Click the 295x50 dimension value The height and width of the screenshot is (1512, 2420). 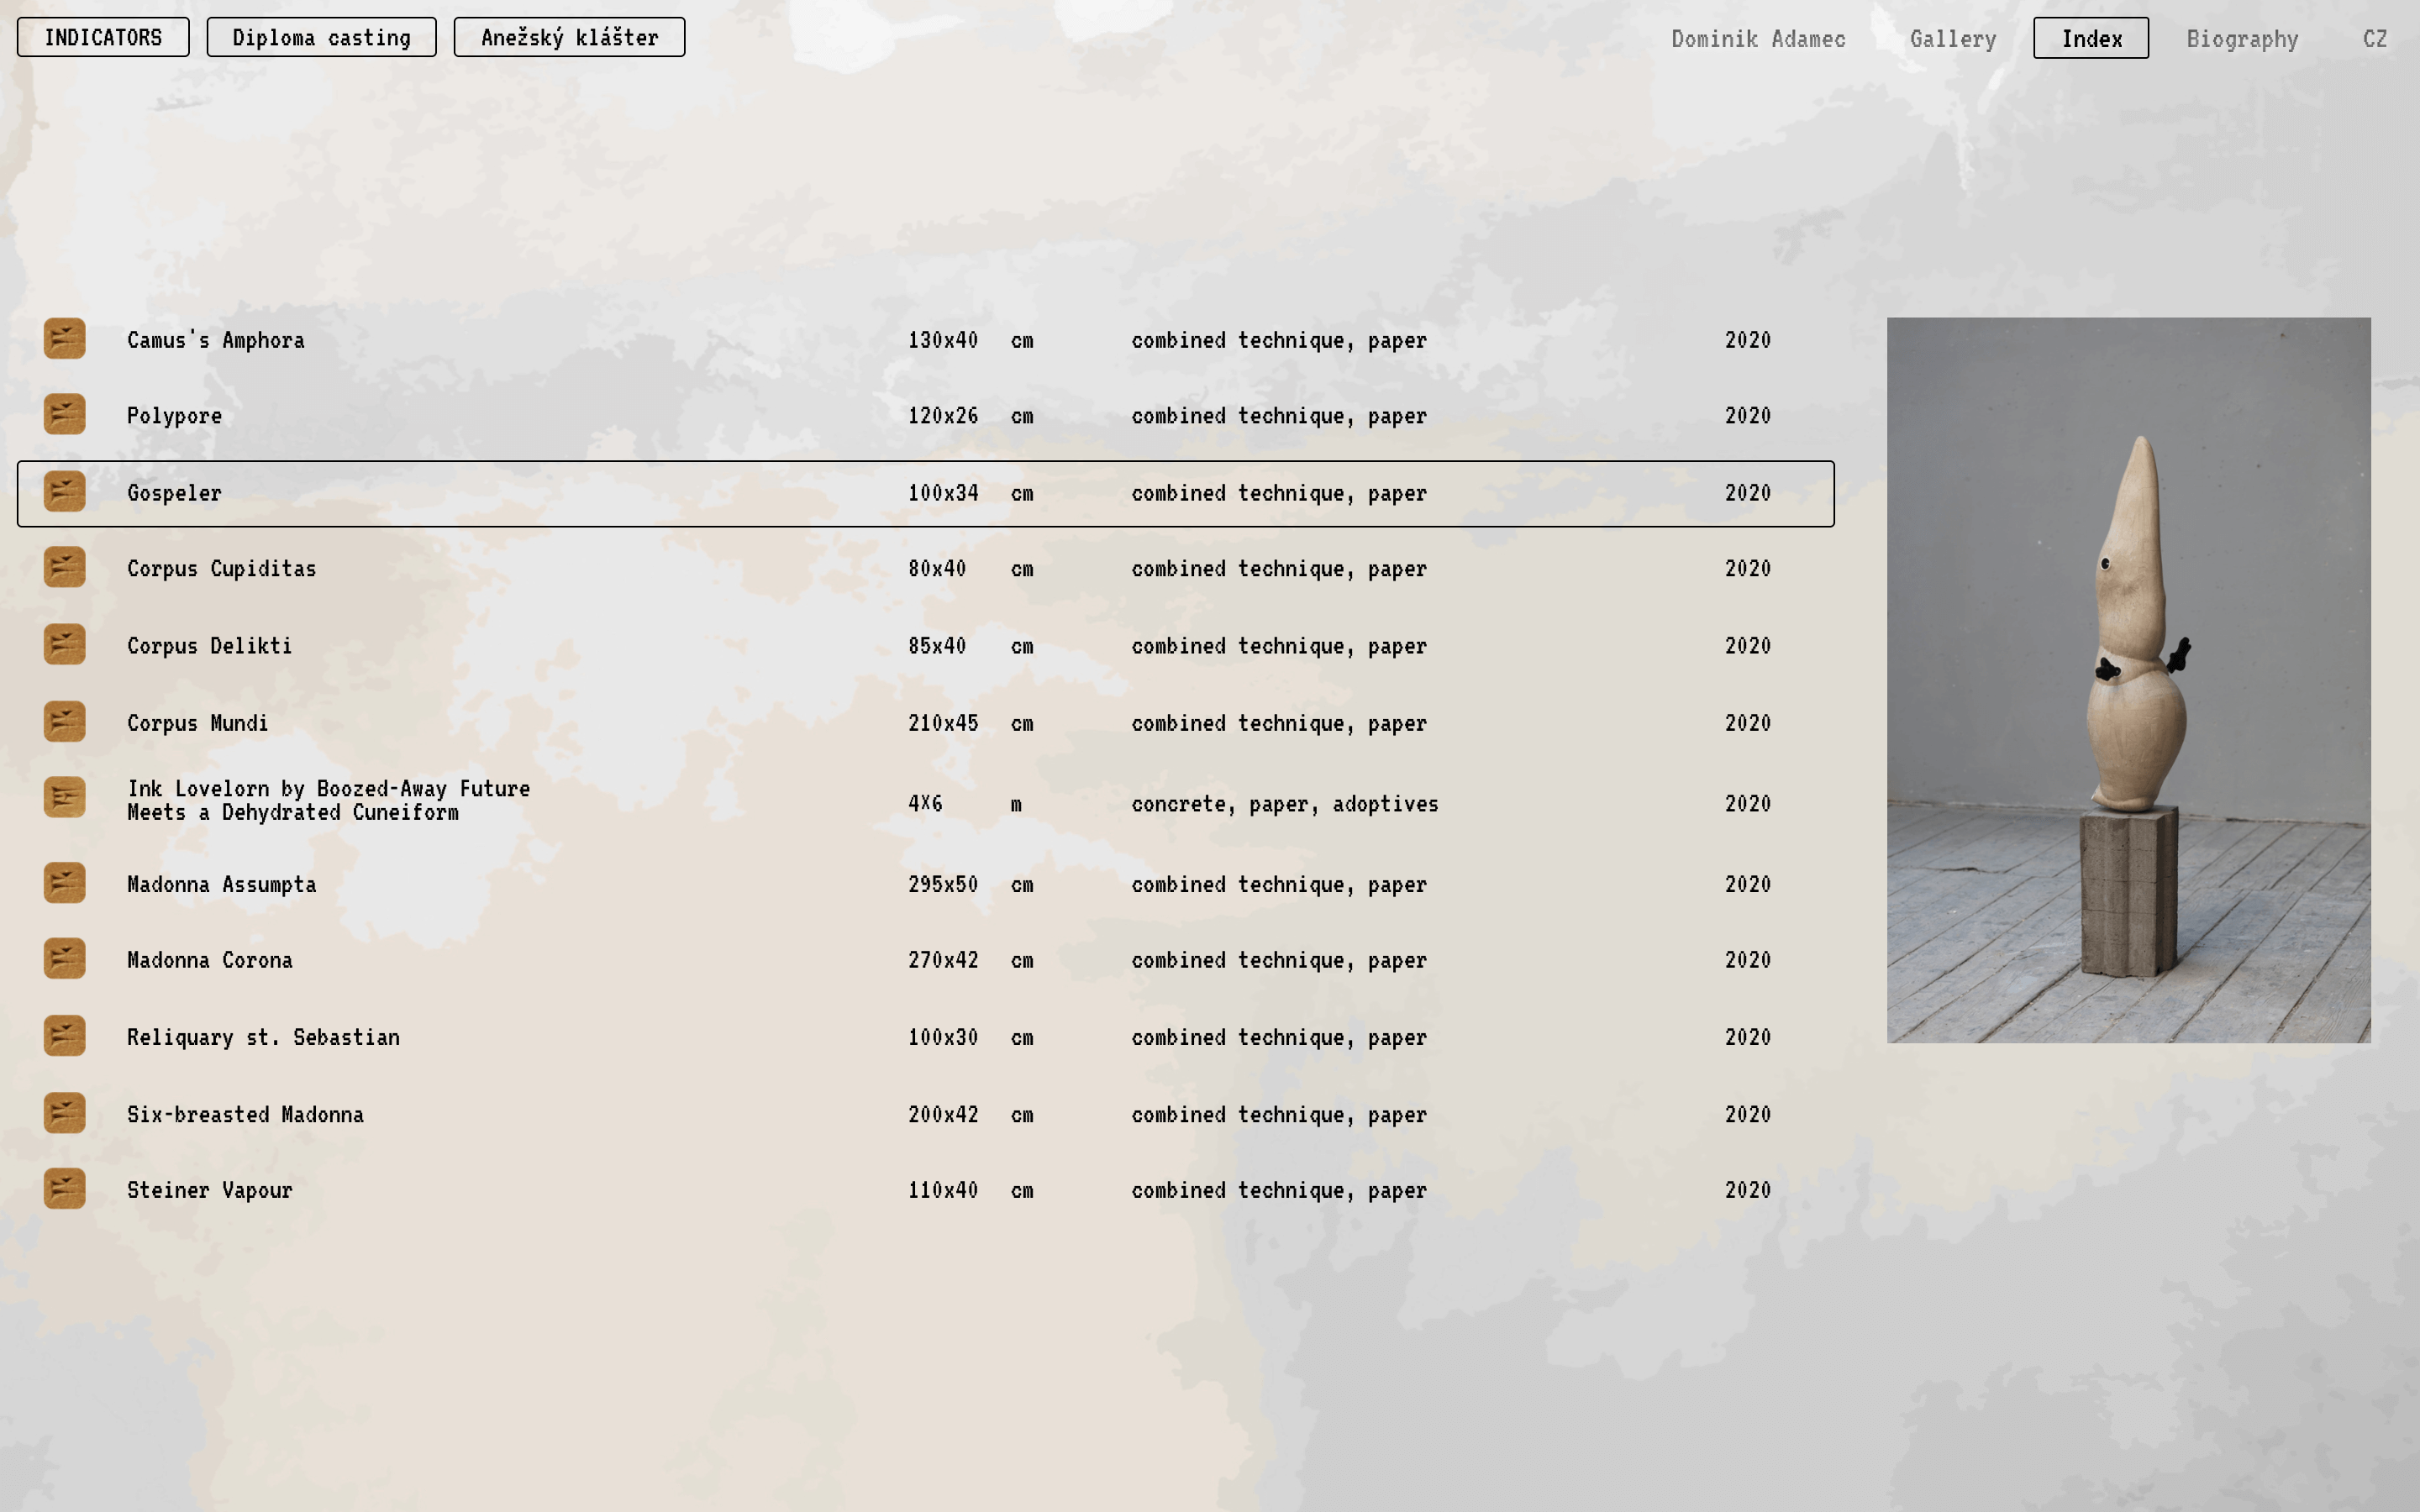tap(943, 885)
